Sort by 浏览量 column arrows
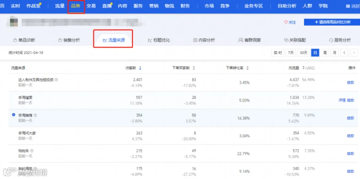The height and width of the screenshot is (179, 360). [x=304, y=68]
